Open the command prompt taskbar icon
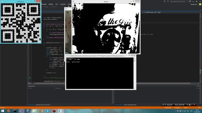Screen dimensions: 202x113 coord(15,111)
